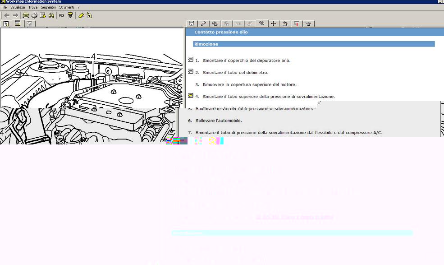The image size is (444, 265).
Task: Click step 4 'Smontare il tubo superiore' text
Action: point(269,97)
